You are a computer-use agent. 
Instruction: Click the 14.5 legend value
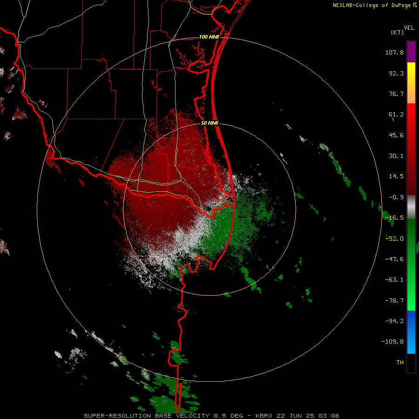(x=396, y=176)
